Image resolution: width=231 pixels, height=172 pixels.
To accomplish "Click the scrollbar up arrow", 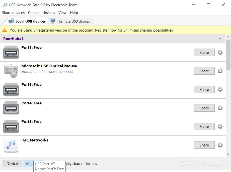I will point(228,37).
